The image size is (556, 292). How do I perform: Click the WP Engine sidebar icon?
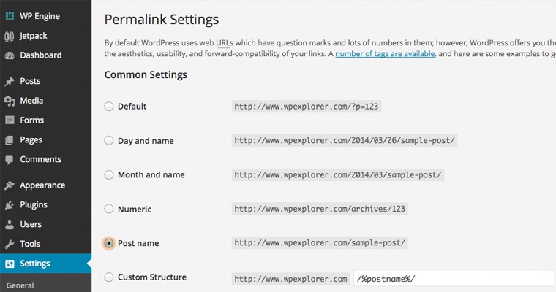click(10, 16)
